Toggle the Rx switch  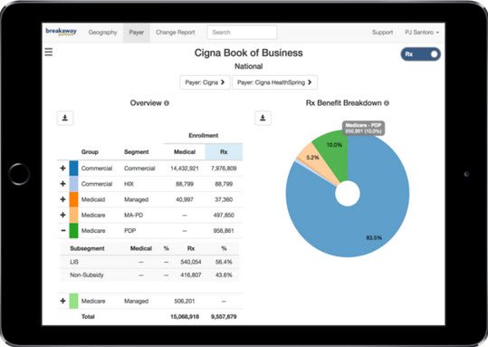coord(420,54)
